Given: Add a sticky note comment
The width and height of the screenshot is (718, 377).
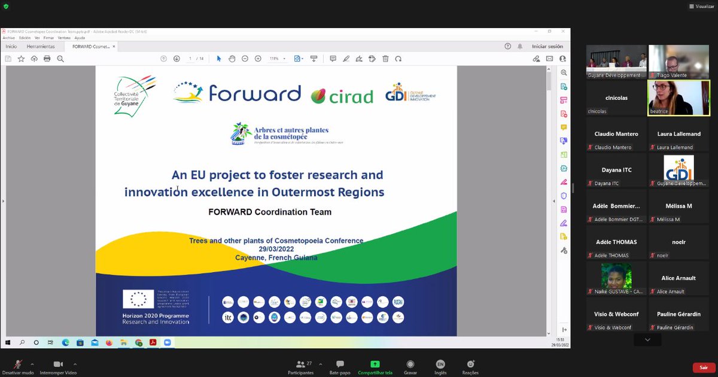Looking at the screenshot, I should [x=333, y=59].
